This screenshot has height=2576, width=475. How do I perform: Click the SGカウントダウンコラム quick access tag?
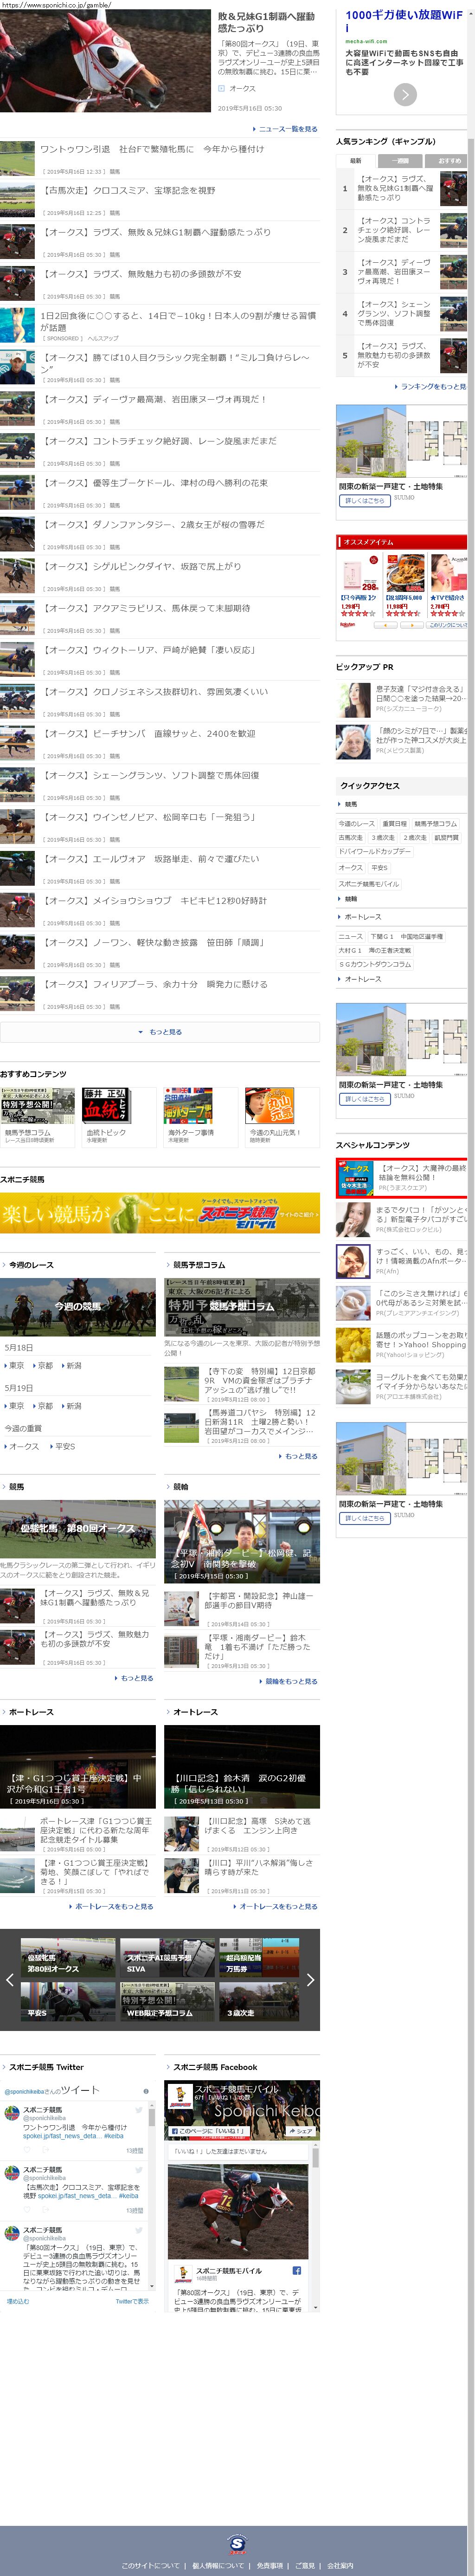coord(374,964)
